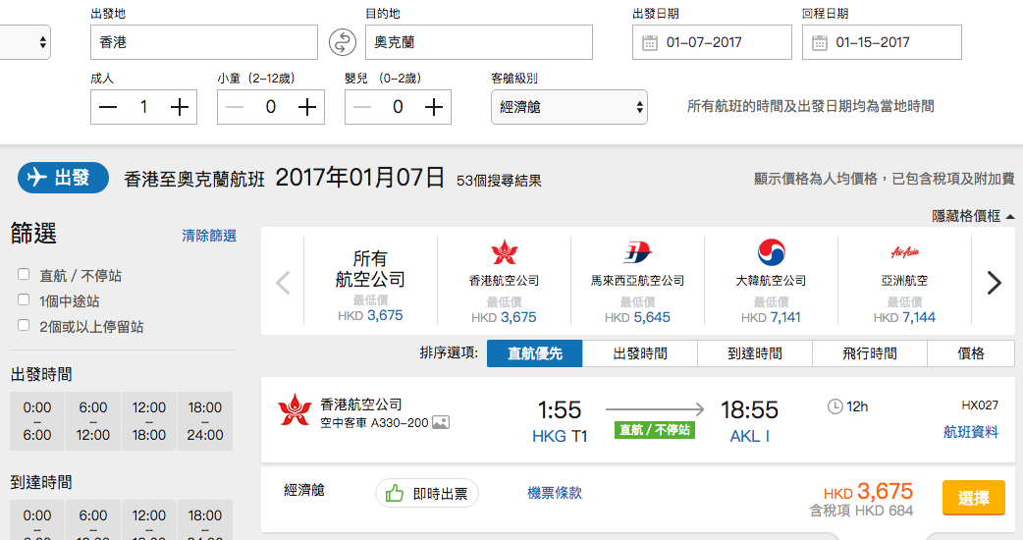
Task: Click the 出發 airplane badge
Action: 63,178
